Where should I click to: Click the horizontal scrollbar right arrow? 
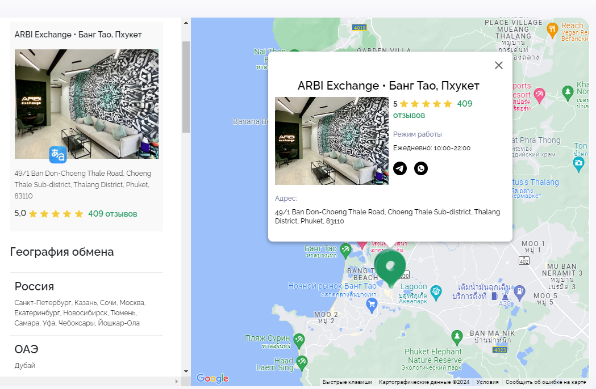coord(176,381)
